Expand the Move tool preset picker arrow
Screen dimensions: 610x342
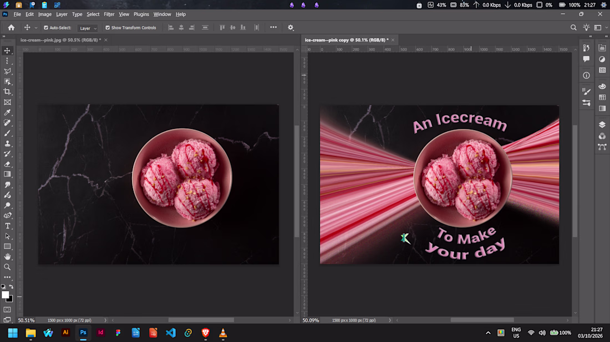coord(36,28)
